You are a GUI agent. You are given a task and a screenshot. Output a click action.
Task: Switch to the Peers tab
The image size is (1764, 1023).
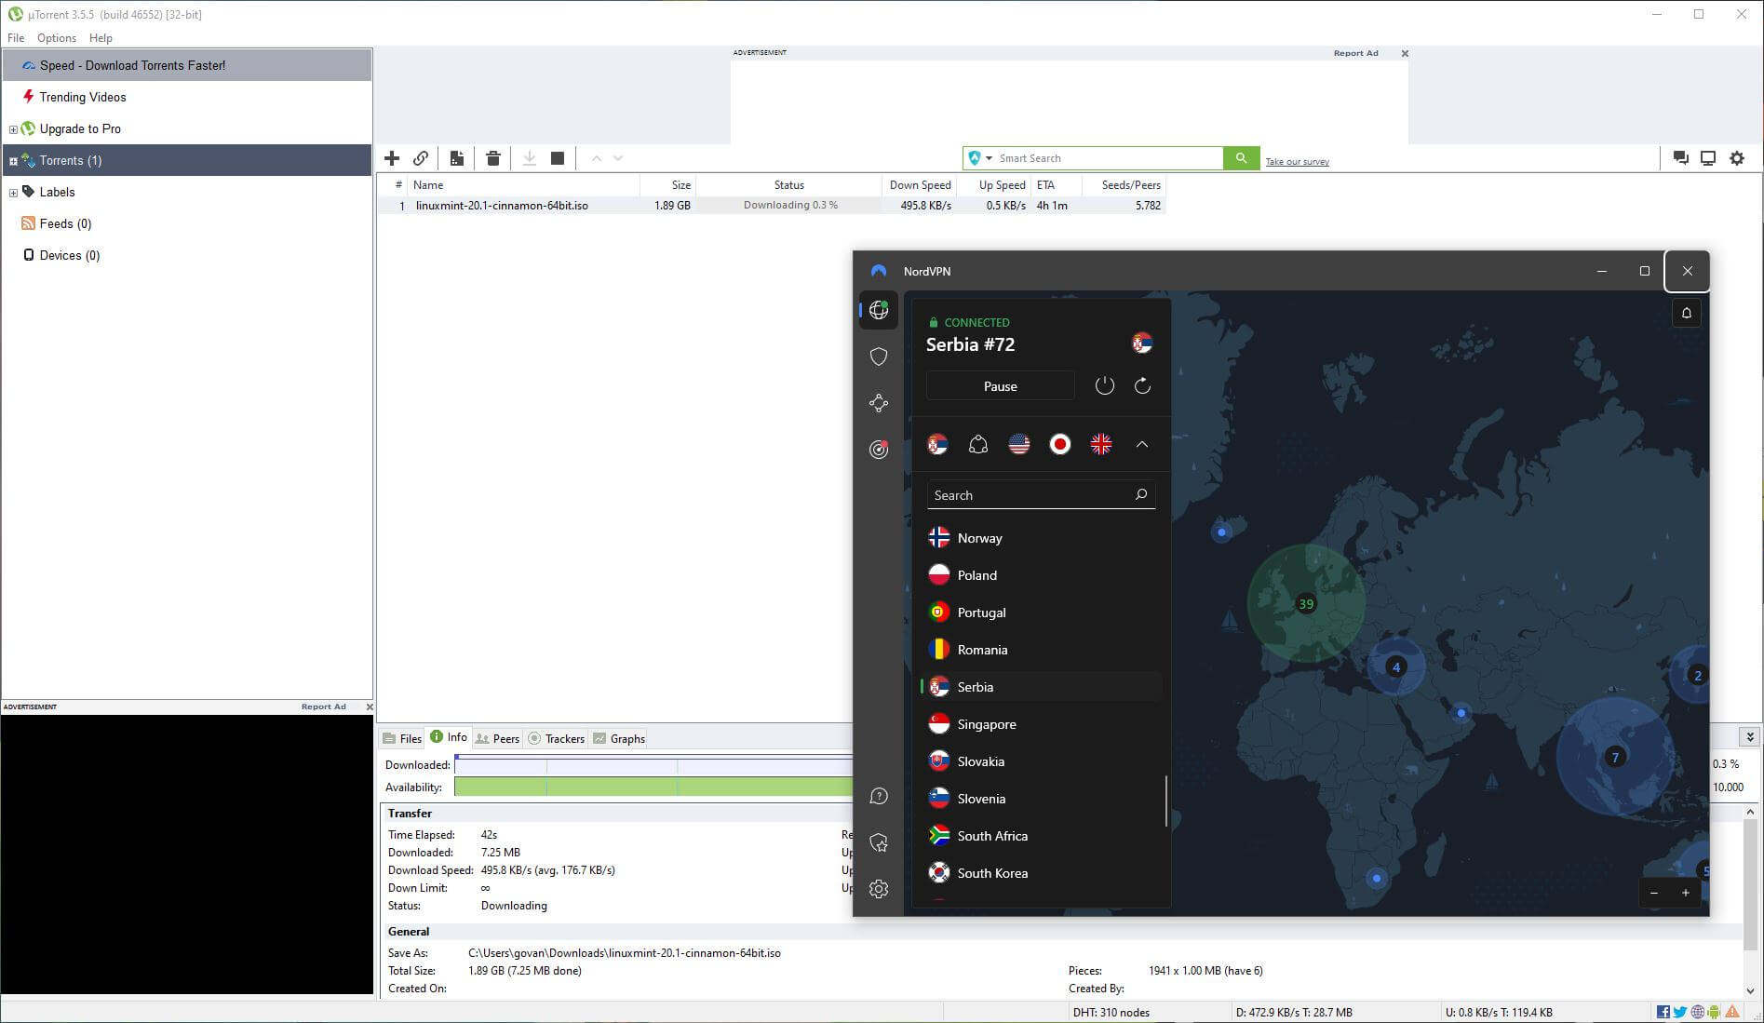(x=497, y=738)
